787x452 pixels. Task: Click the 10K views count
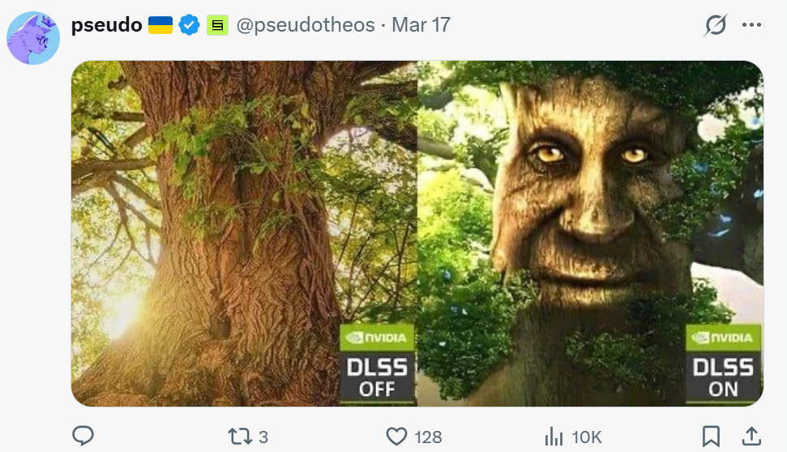point(586,437)
